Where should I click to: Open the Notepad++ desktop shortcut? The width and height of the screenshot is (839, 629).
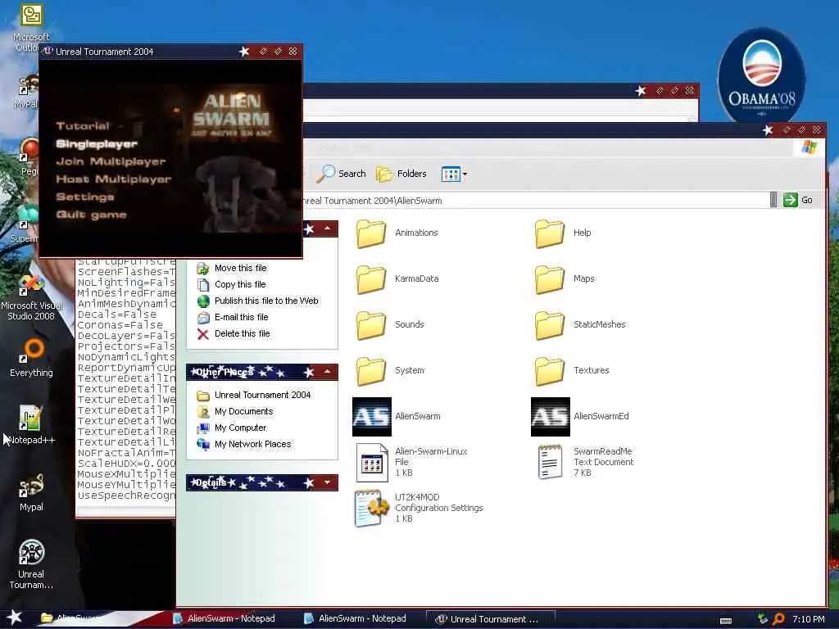coord(31,426)
